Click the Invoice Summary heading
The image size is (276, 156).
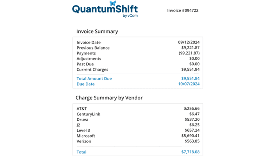[x=97, y=31]
